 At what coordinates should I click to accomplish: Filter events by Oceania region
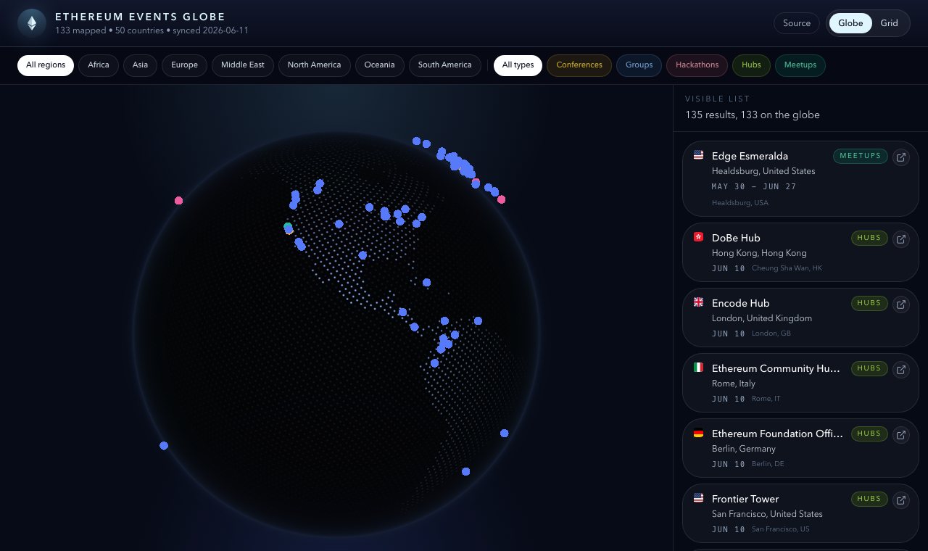379,65
